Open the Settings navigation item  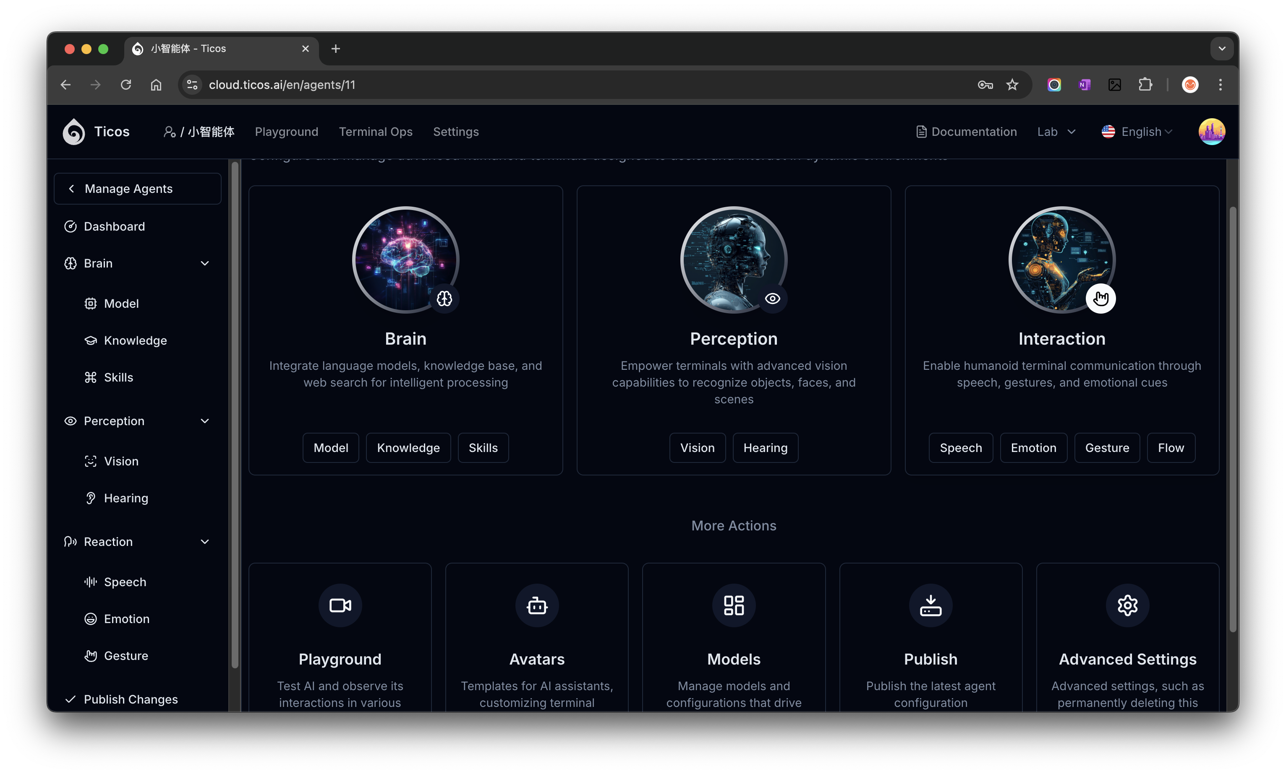click(455, 131)
